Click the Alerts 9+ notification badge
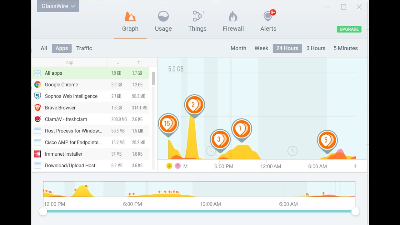 (x=273, y=12)
